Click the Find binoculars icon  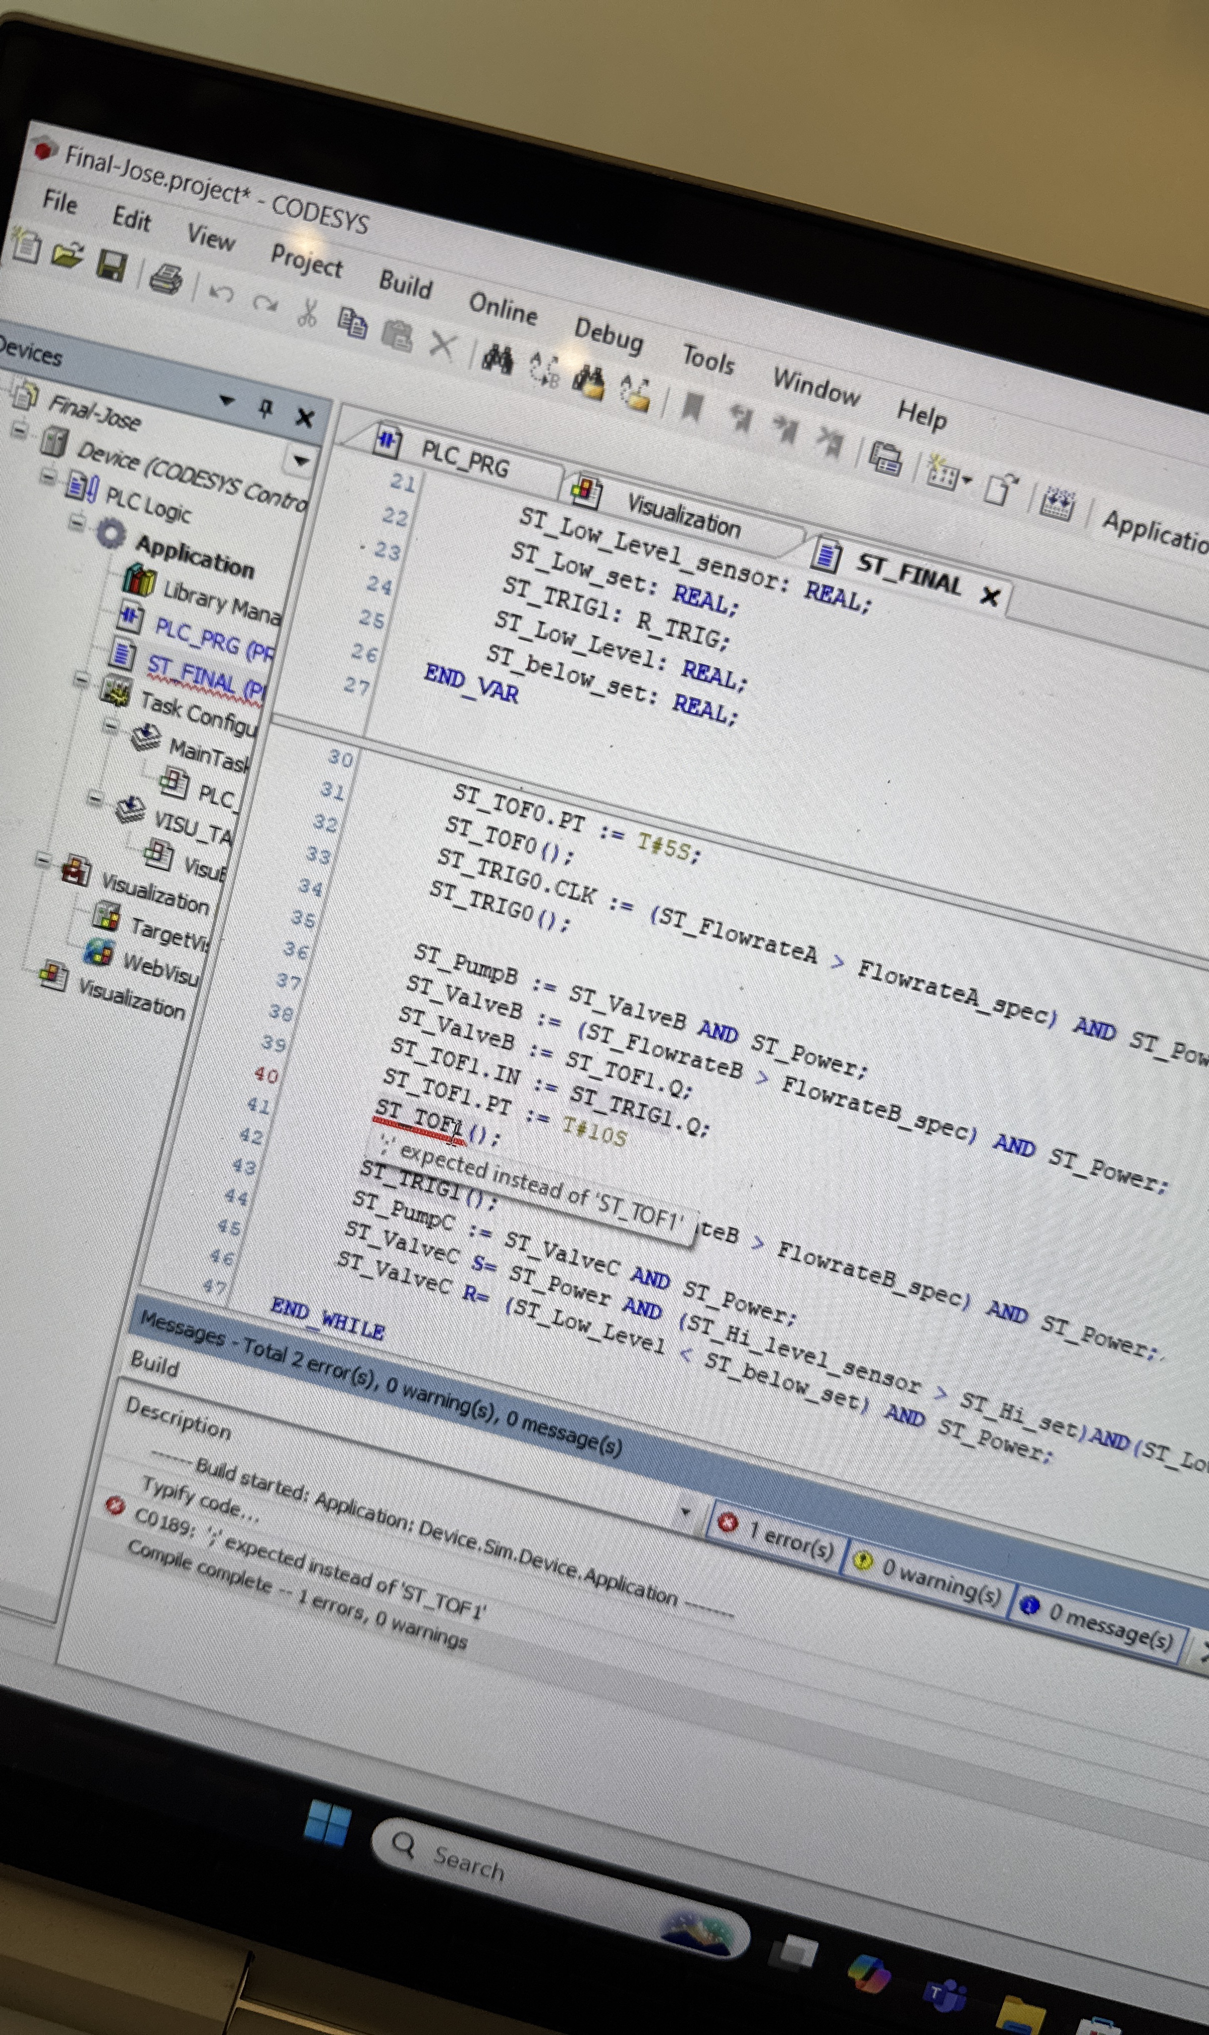click(x=497, y=358)
